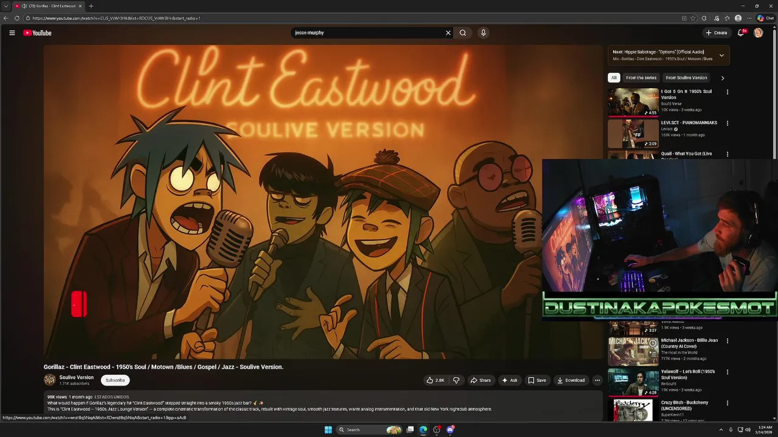
Task: Download the video
Action: point(570,381)
